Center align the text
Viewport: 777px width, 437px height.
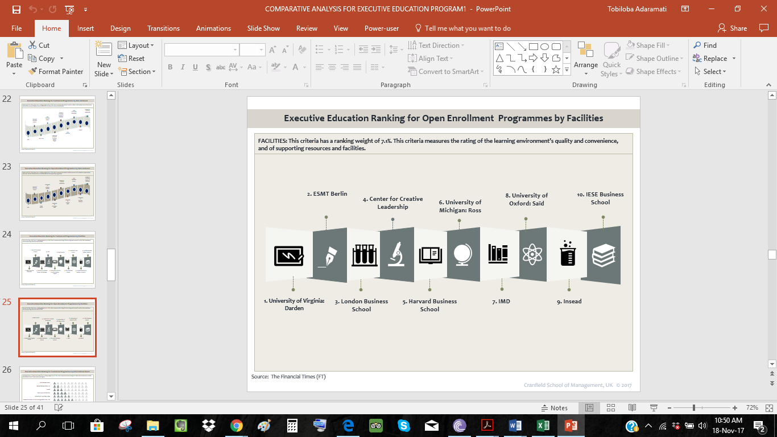tap(332, 67)
